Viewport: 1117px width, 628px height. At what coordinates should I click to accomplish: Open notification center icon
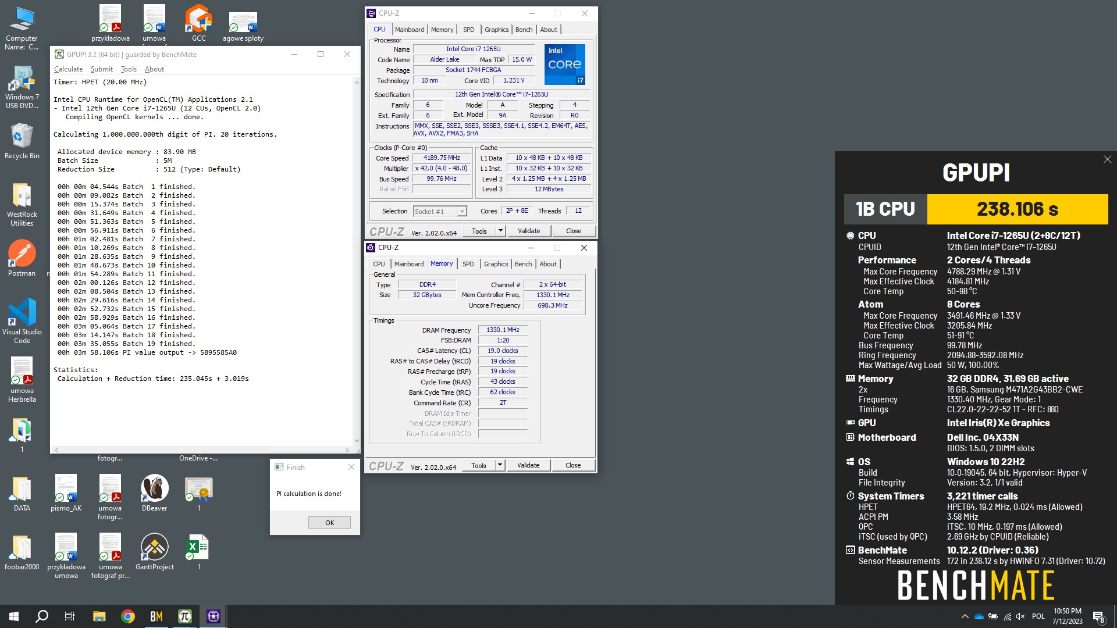pos(1098,617)
